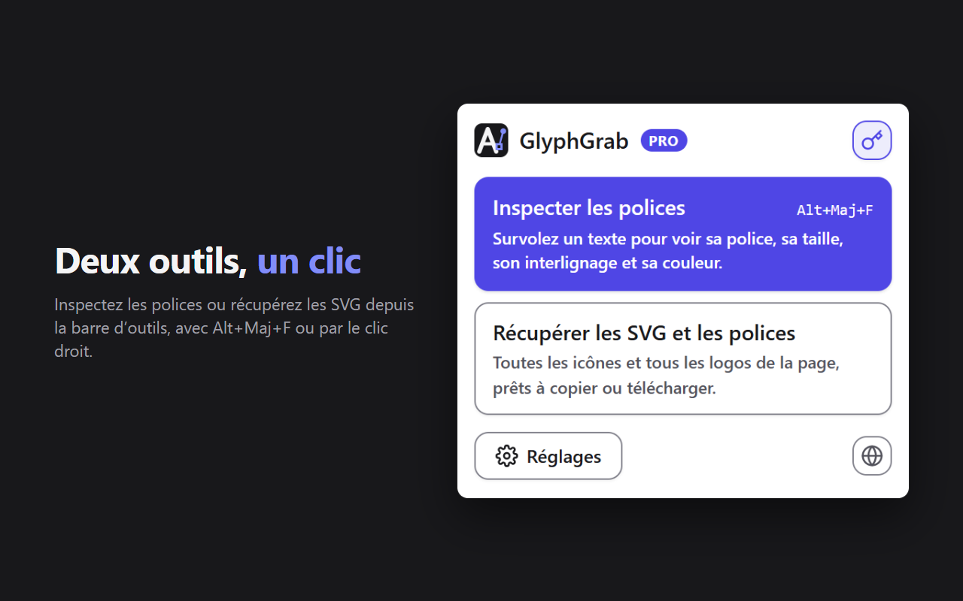The height and width of the screenshot is (601, 963).
Task: Click the GlyphGrab title text
Action: [574, 140]
